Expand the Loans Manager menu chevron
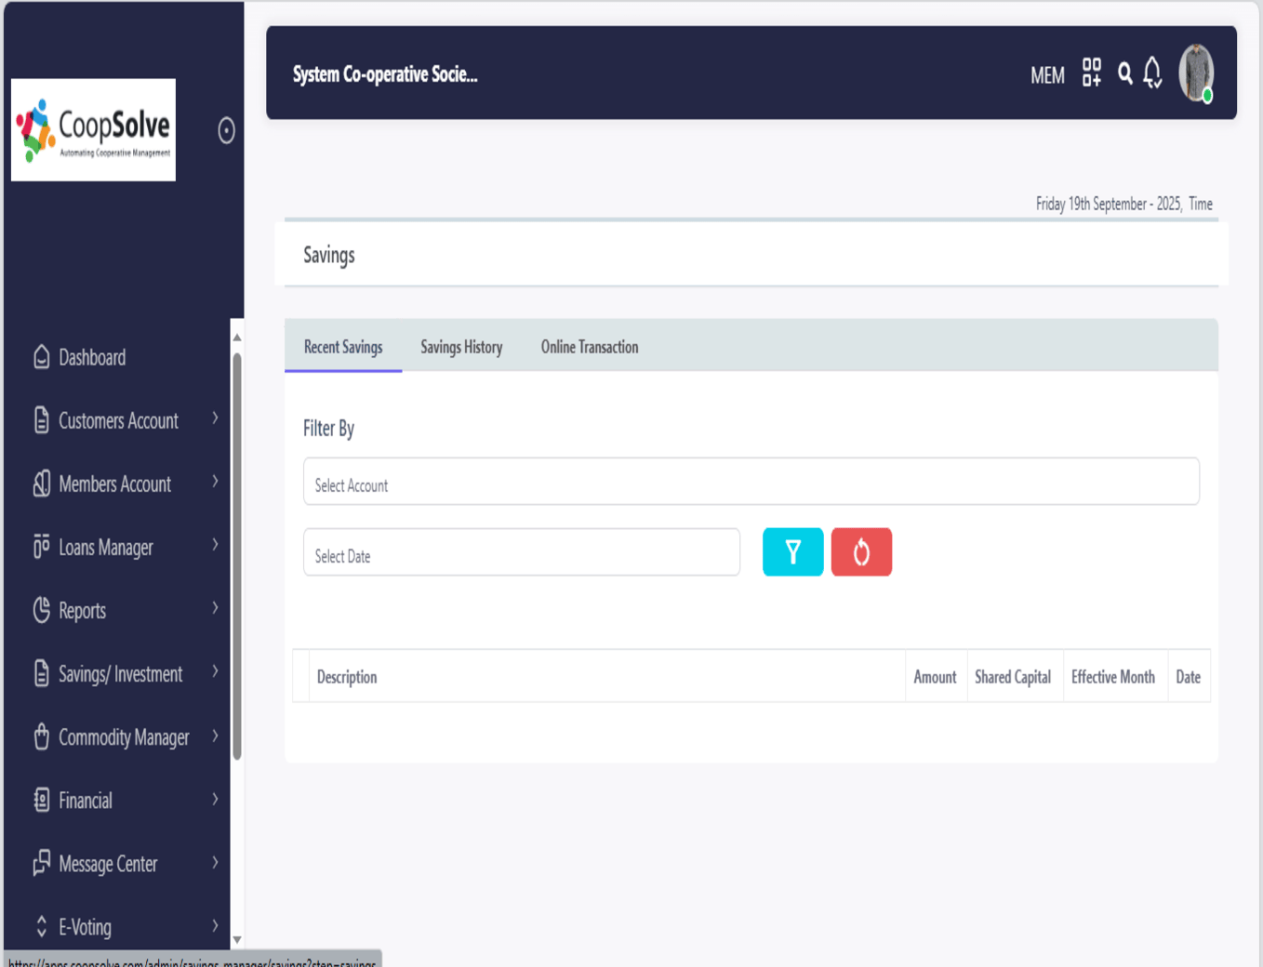Image resolution: width=1263 pixels, height=967 pixels. click(x=215, y=545)
